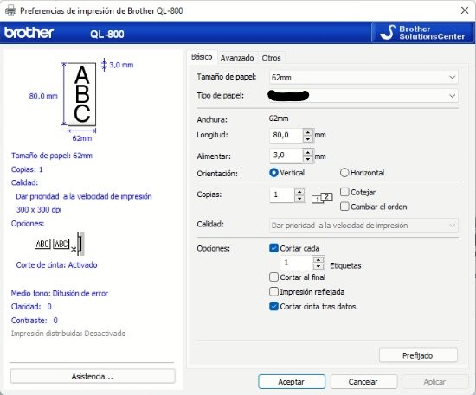
Task: Click the Prefijado button
Action: [x=418, y=355]
